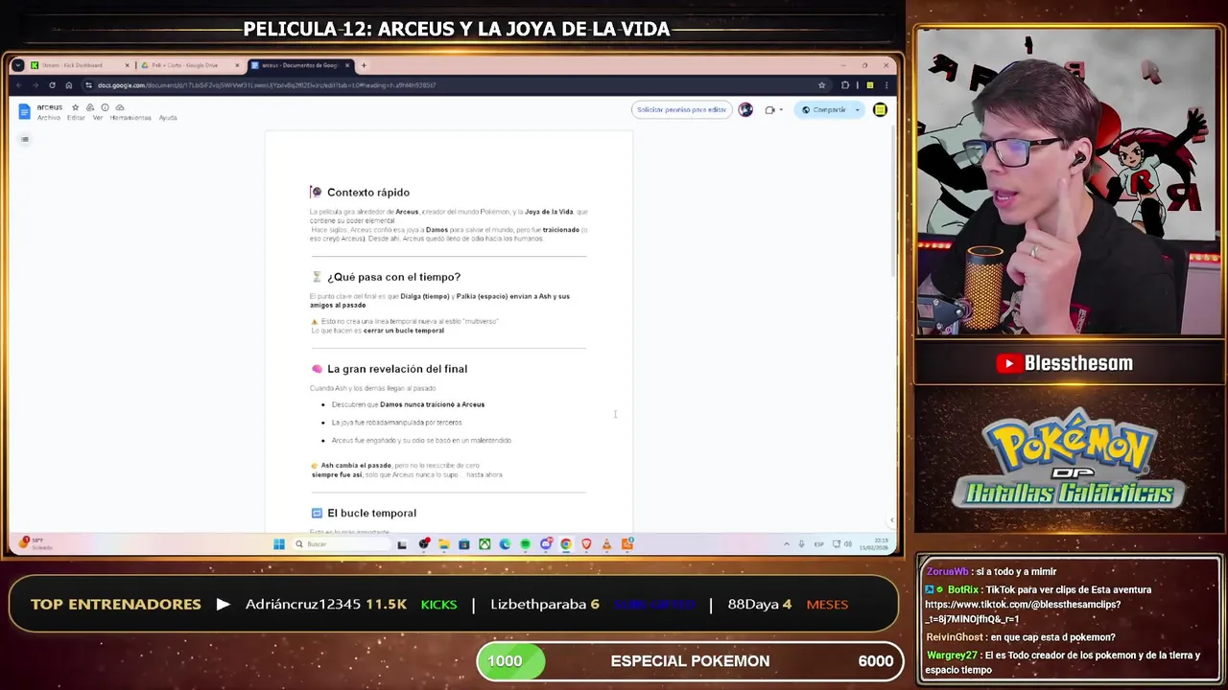Open the Xbox app on the taskbar
The width and height of the screenshot is (1228, 690).
[x=484, y=544]
